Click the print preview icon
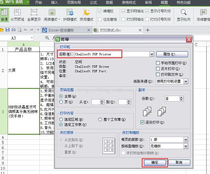The width and height of the screenshot is (210, 174). 19,30
